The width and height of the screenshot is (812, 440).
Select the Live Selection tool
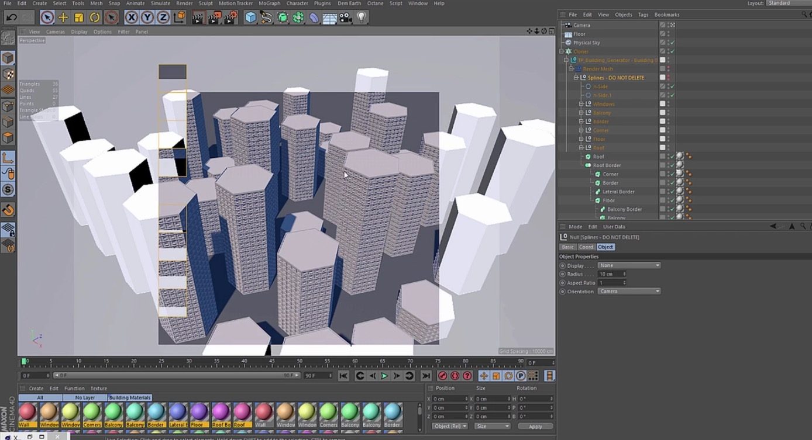tap(47, 18)
